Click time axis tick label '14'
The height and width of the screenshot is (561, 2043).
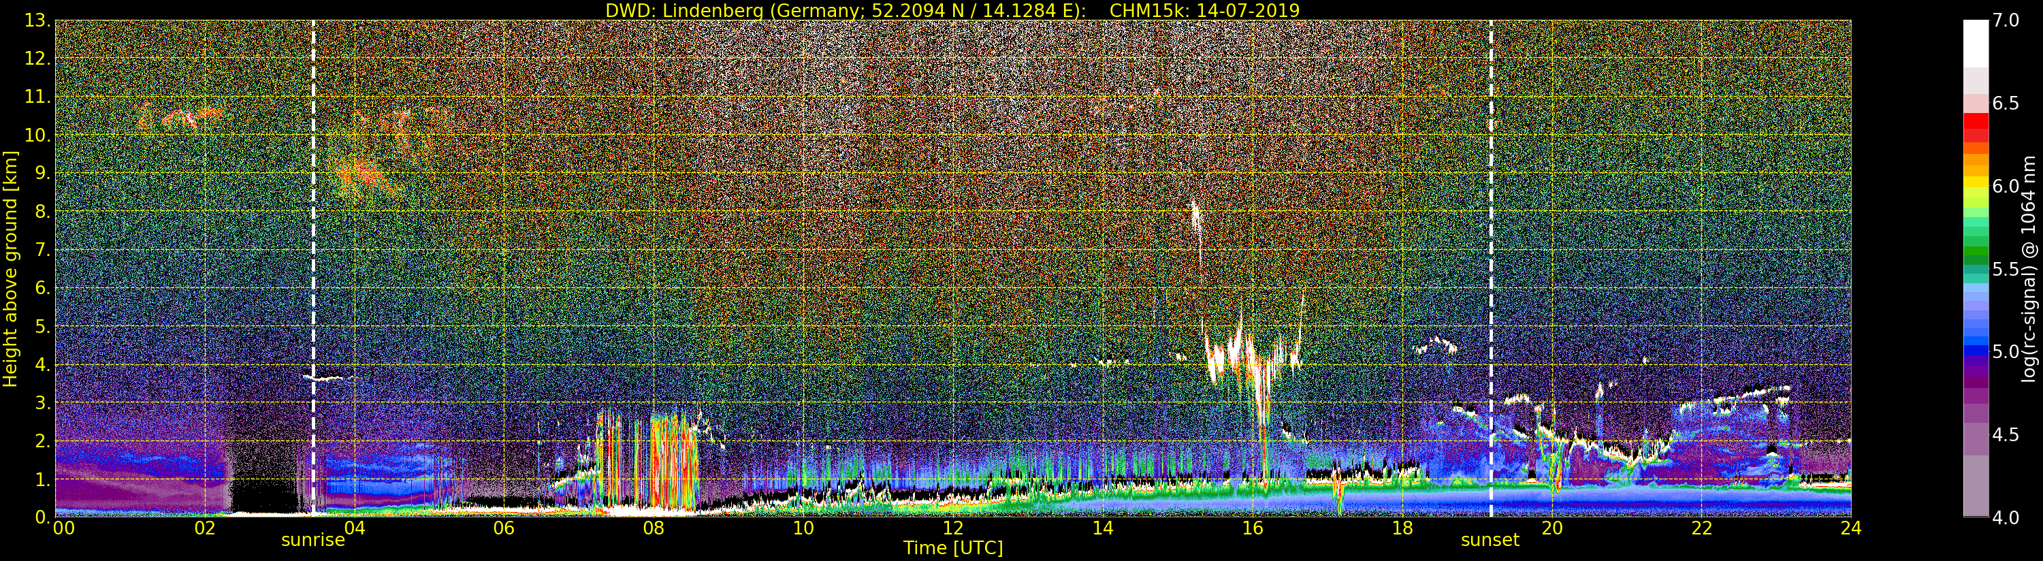(x=1102, y=528)
